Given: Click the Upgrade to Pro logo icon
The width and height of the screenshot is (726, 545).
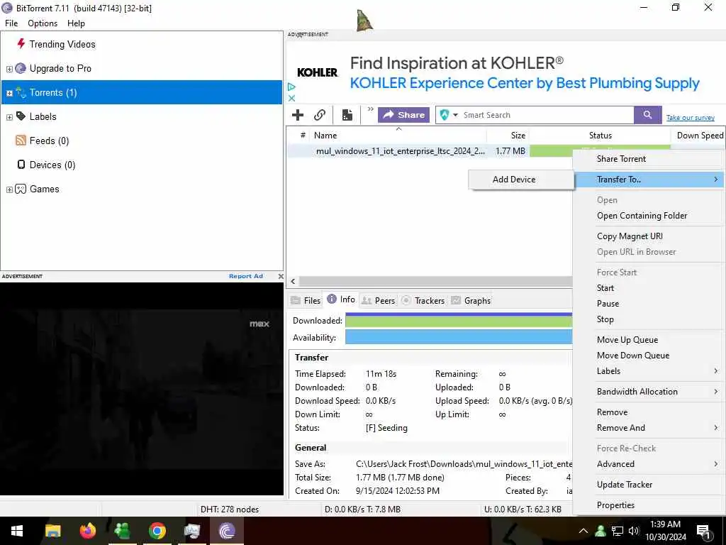Looking at the screenshot, I should 21,69.
